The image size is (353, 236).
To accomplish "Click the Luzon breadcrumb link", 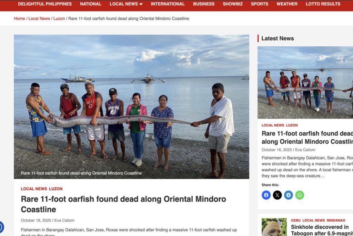I will point(59,19).
